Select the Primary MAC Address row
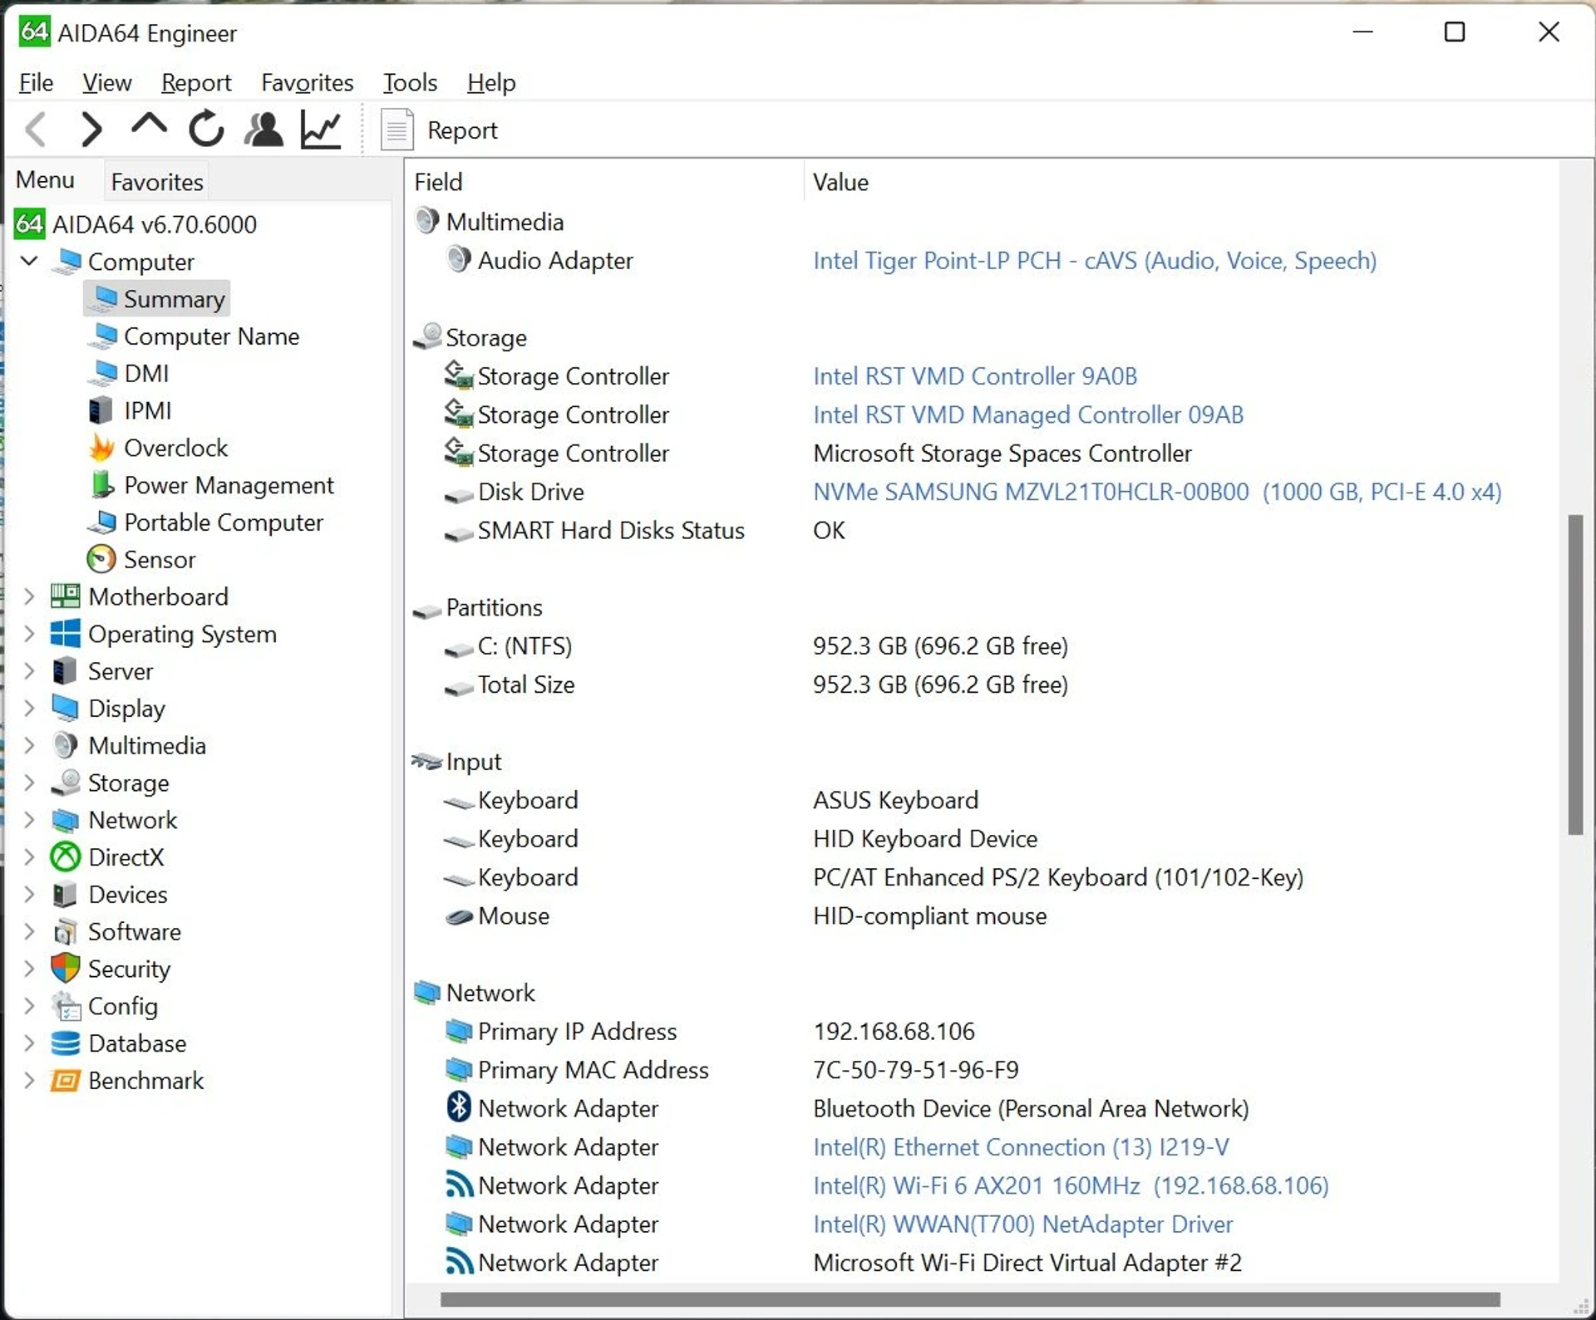The width and height of the screenshot is (1596, 1320). pyautogui.click(x=981, y=1070)
